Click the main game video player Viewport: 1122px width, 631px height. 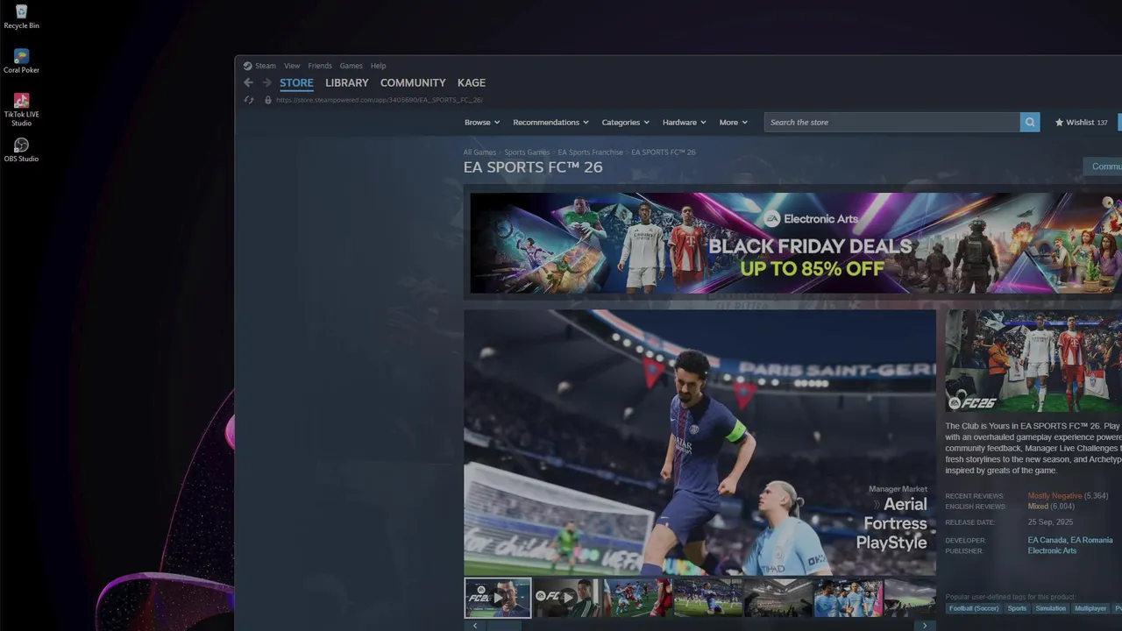point(699,443)
